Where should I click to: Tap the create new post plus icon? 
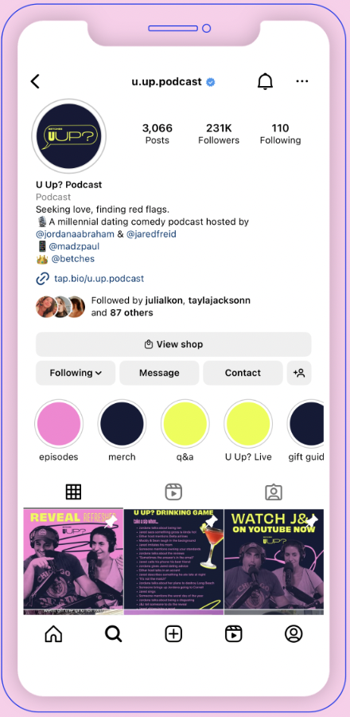pyautogui.click(x=173, y=634)
